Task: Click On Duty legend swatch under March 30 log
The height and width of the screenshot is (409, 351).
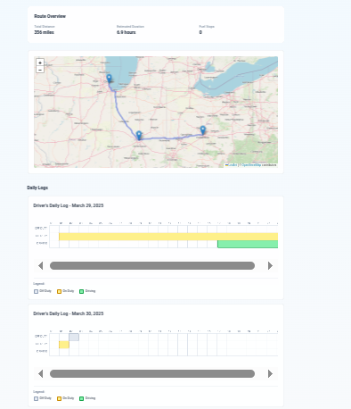Action: (x=59, y=398)
